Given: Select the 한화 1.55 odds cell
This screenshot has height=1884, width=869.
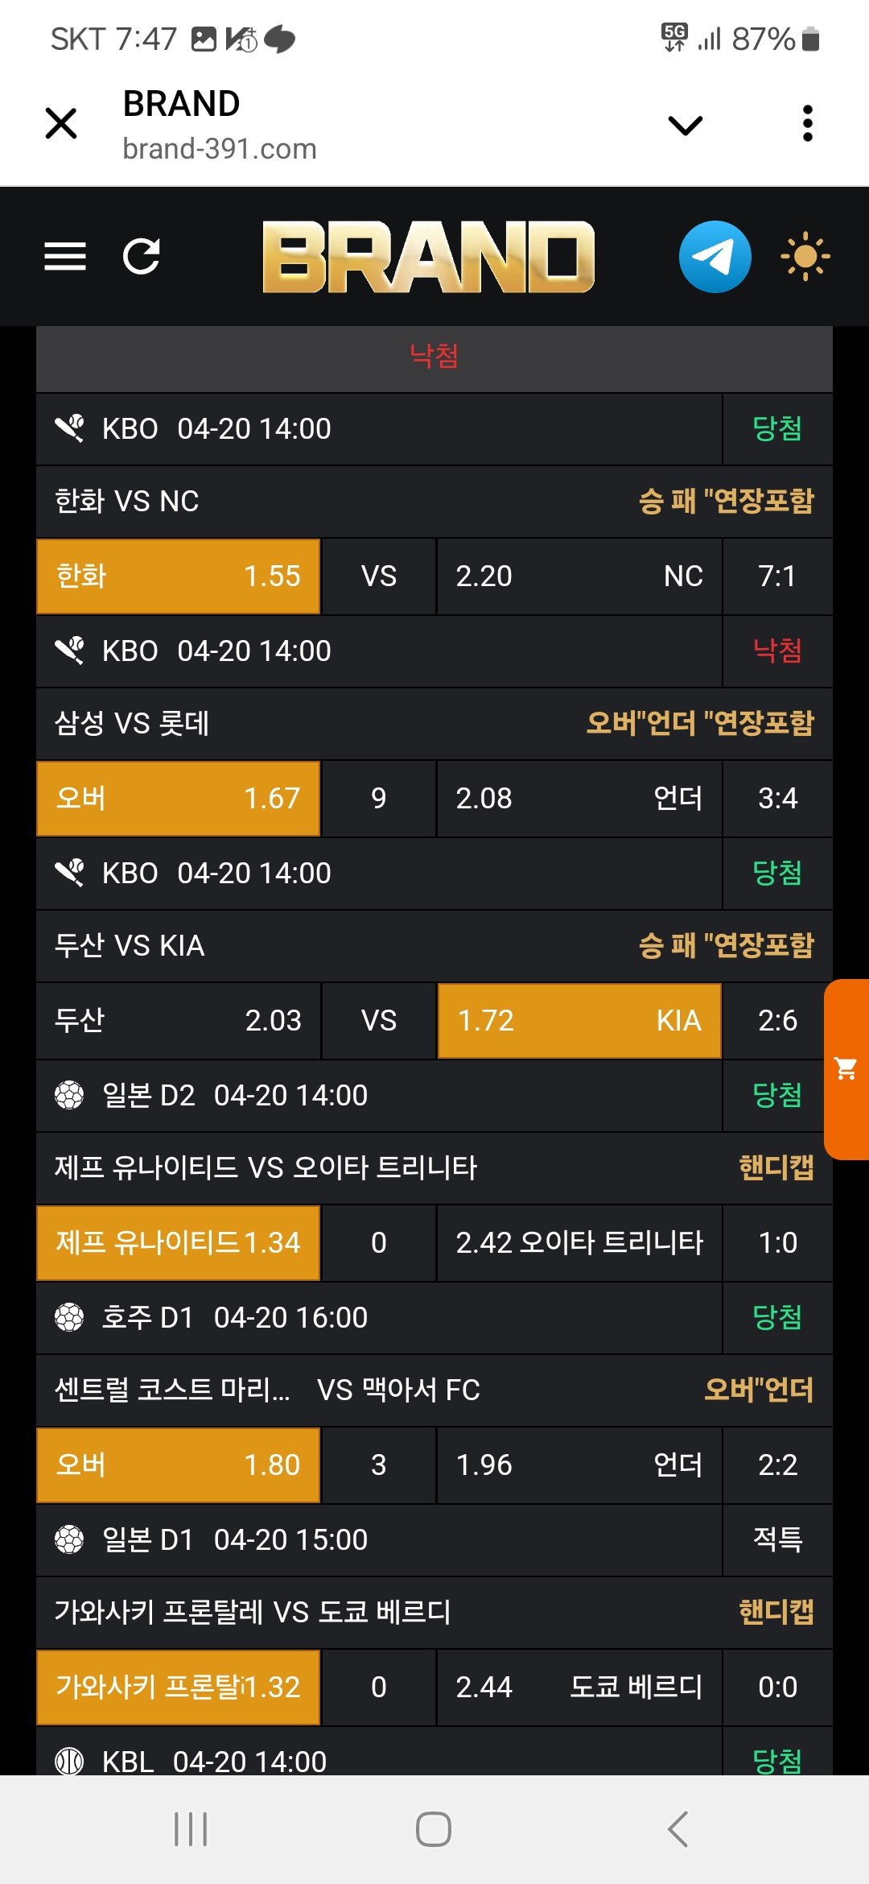Looking at the screenshot, I should point(179,576).
